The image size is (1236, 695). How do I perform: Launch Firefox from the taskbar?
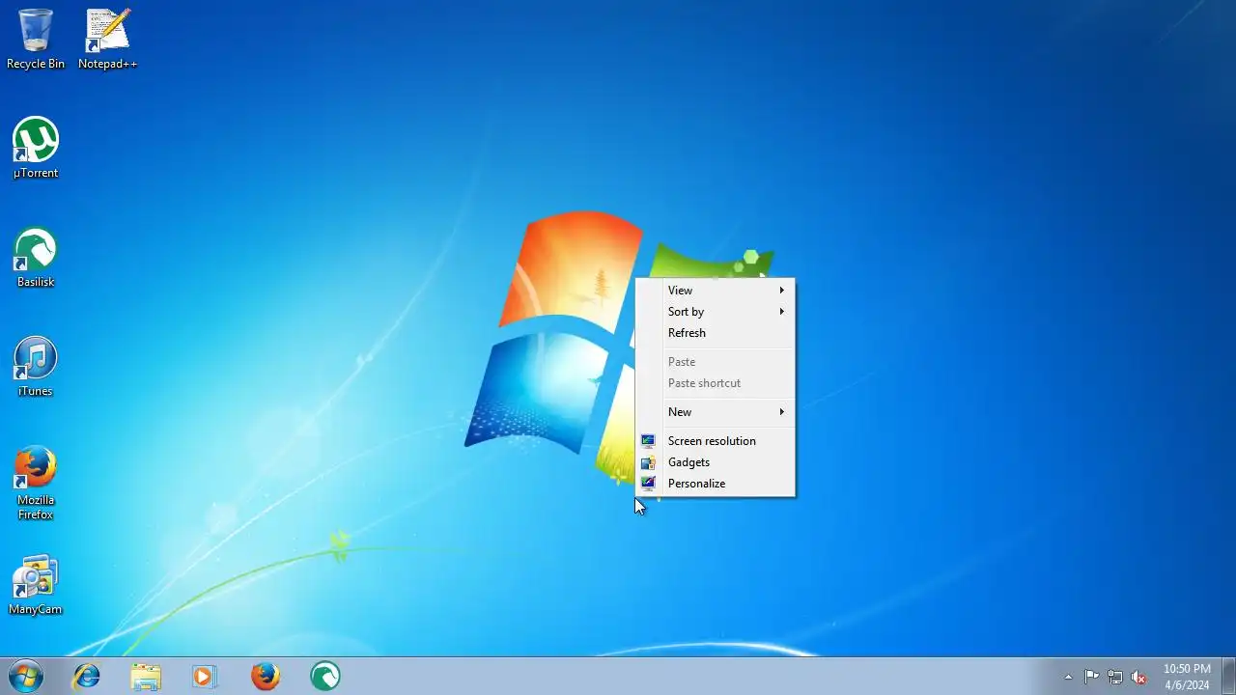click(266, 676)
